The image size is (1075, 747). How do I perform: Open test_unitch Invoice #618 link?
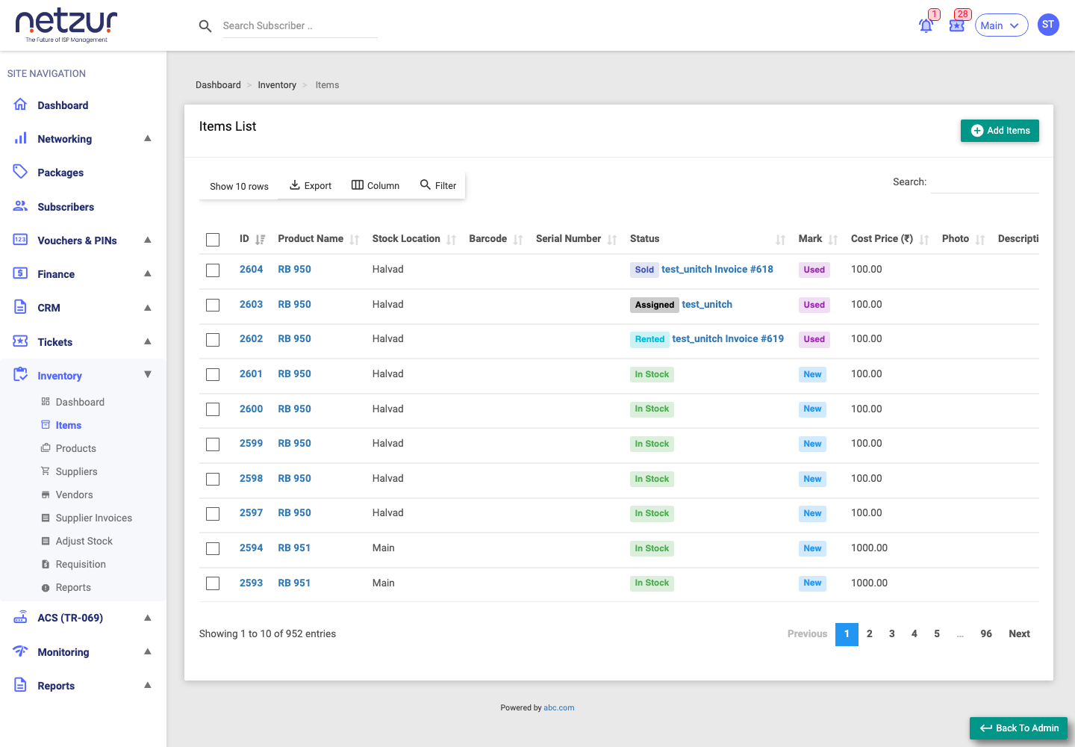pyautogui.click(x=717, y=269)
